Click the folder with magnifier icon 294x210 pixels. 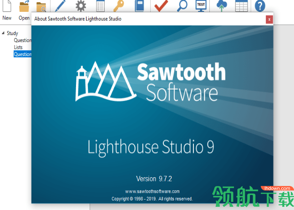click(x=41, y=7)
